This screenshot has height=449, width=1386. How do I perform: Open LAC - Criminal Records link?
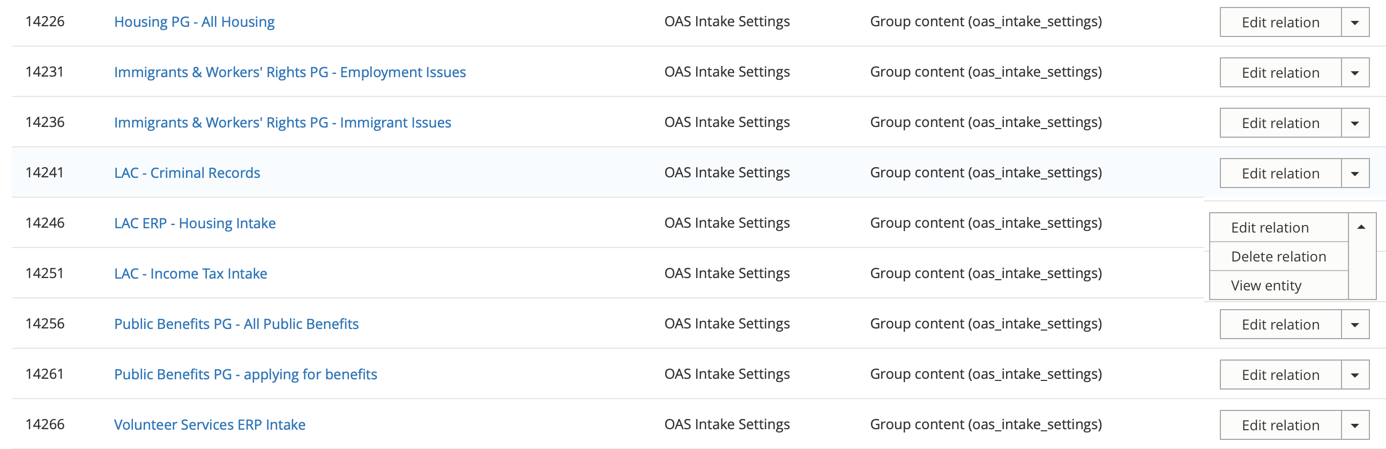click(187, 173)
